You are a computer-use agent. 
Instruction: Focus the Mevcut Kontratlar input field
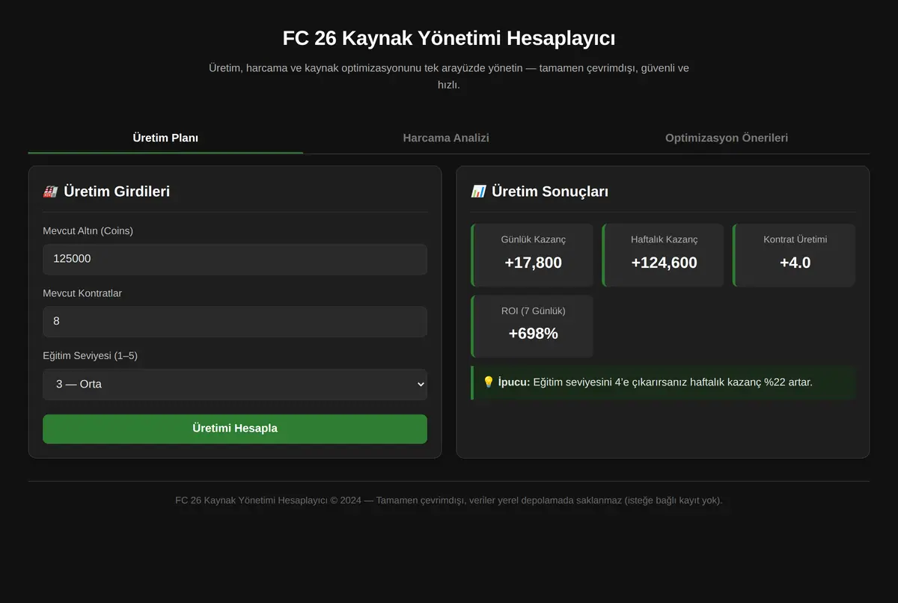[x=235, y=321]
